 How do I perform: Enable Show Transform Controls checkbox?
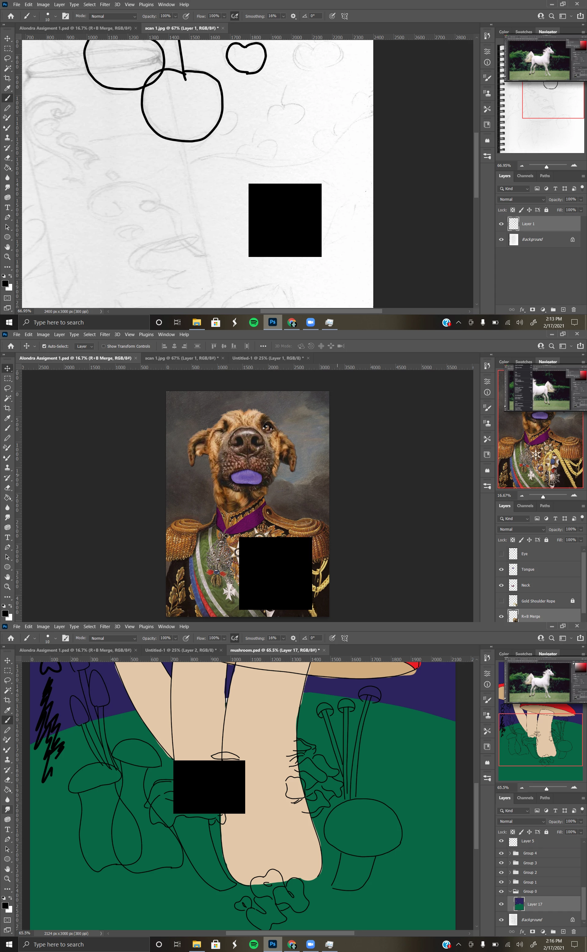(x=104, y=346)
